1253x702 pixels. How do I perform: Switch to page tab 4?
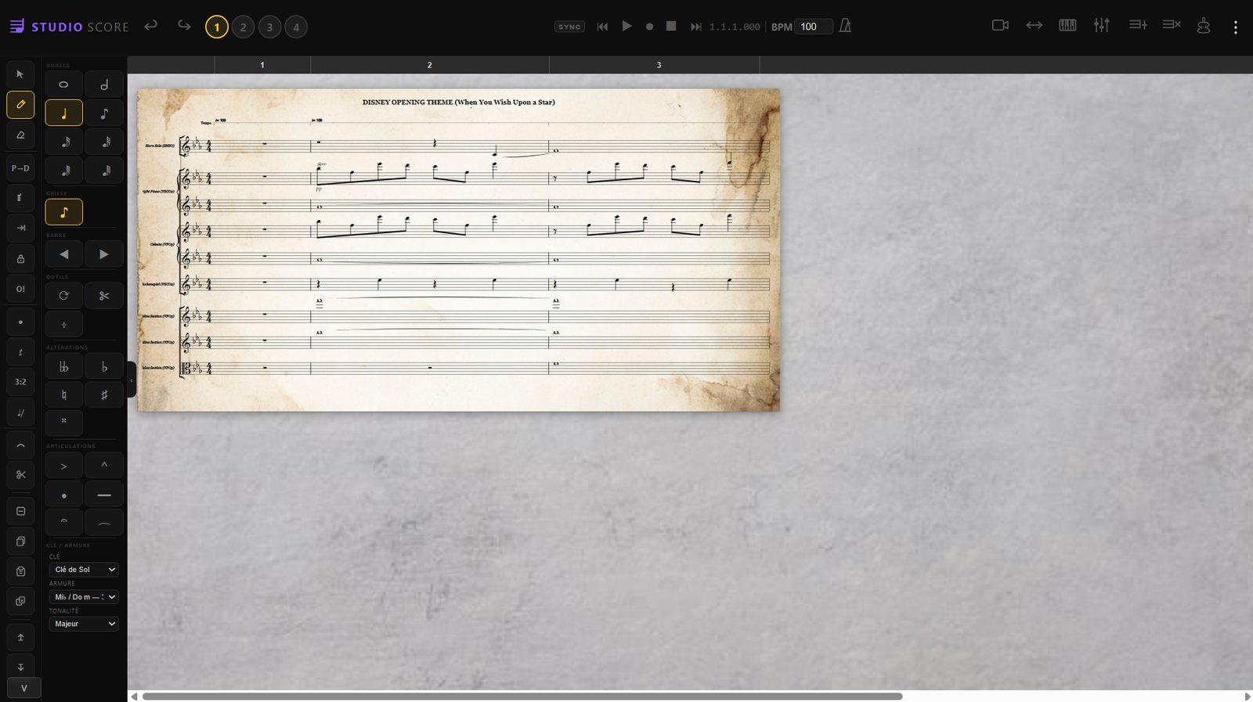296,27
